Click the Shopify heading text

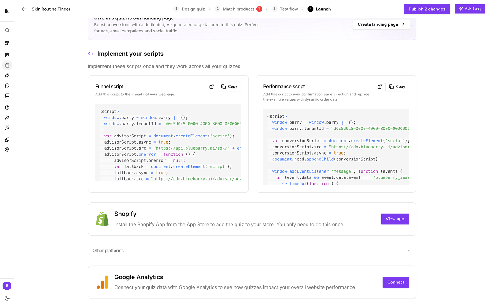(125, 214)
